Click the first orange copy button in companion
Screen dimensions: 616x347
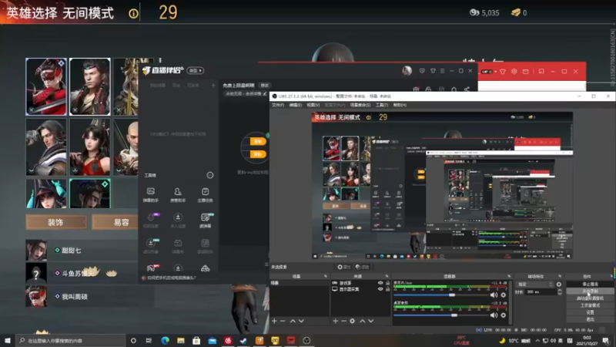258,141
